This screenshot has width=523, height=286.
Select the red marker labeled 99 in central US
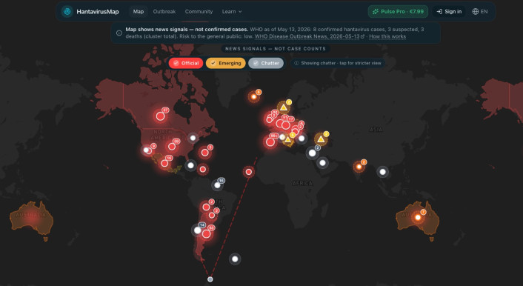(x=172, y=147)
